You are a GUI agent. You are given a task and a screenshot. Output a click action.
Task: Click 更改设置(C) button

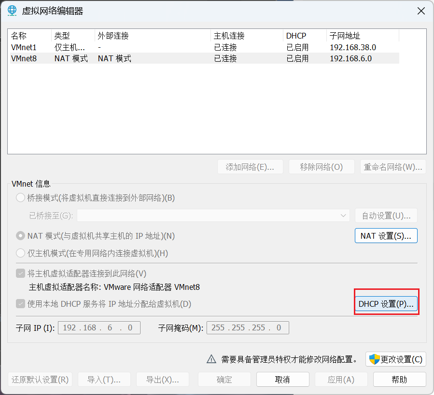(x=396, y=359)
